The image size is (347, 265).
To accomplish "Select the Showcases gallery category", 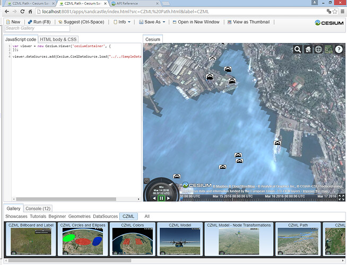I will (16, 216).
